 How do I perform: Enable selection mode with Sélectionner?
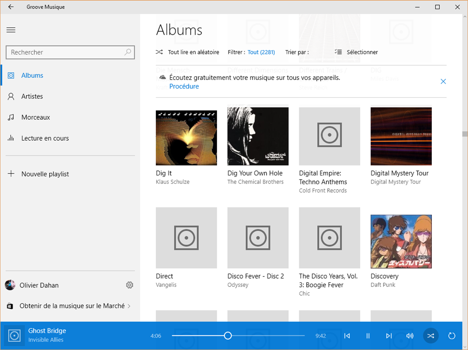356,52
